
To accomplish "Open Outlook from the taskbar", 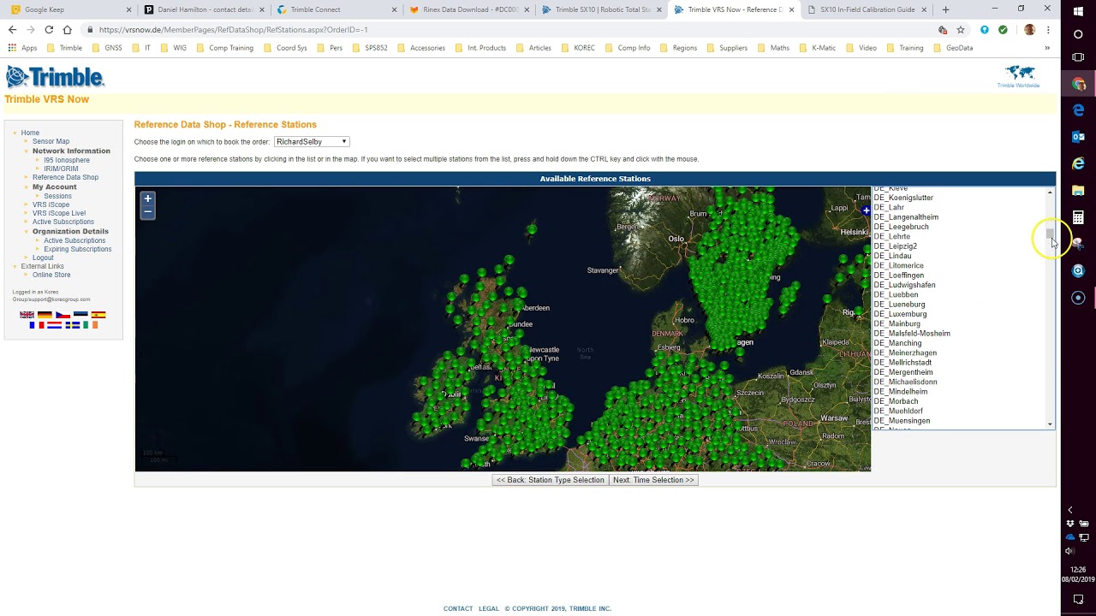I will click(1078, 137).
